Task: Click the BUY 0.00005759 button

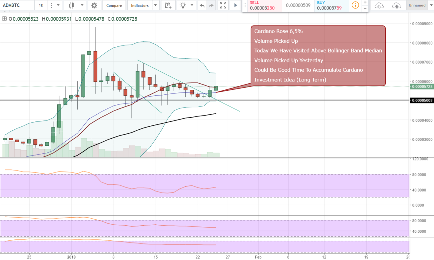Action: 331,6
